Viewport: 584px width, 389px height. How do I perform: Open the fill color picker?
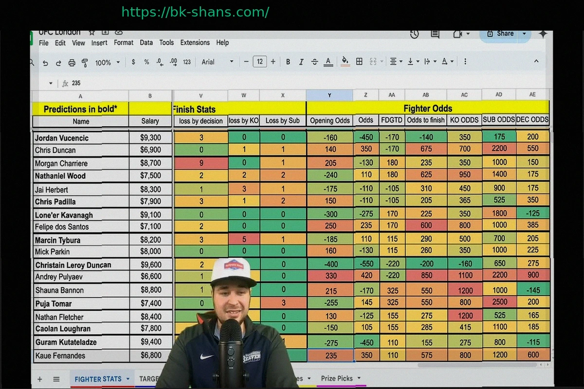point(345,61)
